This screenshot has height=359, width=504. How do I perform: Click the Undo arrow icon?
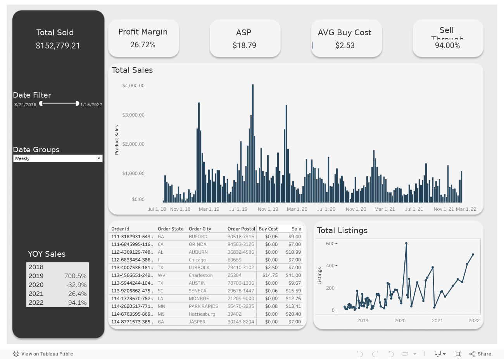coord(360,354)
